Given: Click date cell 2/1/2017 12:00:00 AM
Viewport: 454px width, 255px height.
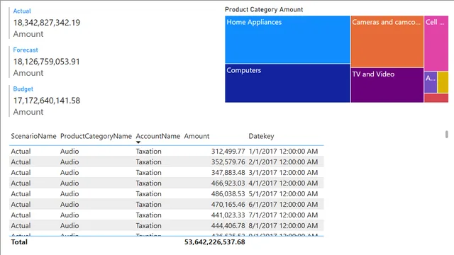Looking at the screenshot, I should (x=283, y=162).
